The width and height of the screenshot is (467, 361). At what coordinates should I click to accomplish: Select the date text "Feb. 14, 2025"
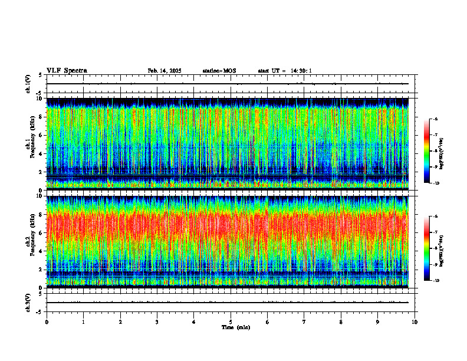165,71
